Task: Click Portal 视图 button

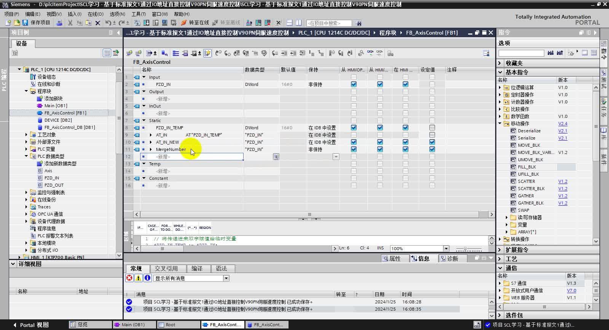Action: tap(31, 325)
